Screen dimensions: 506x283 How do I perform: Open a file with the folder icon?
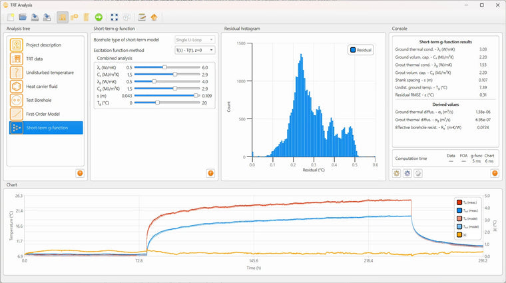tap(23, 17)
